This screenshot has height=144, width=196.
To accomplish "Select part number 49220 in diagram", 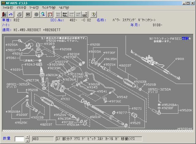I will click(15, 70).
